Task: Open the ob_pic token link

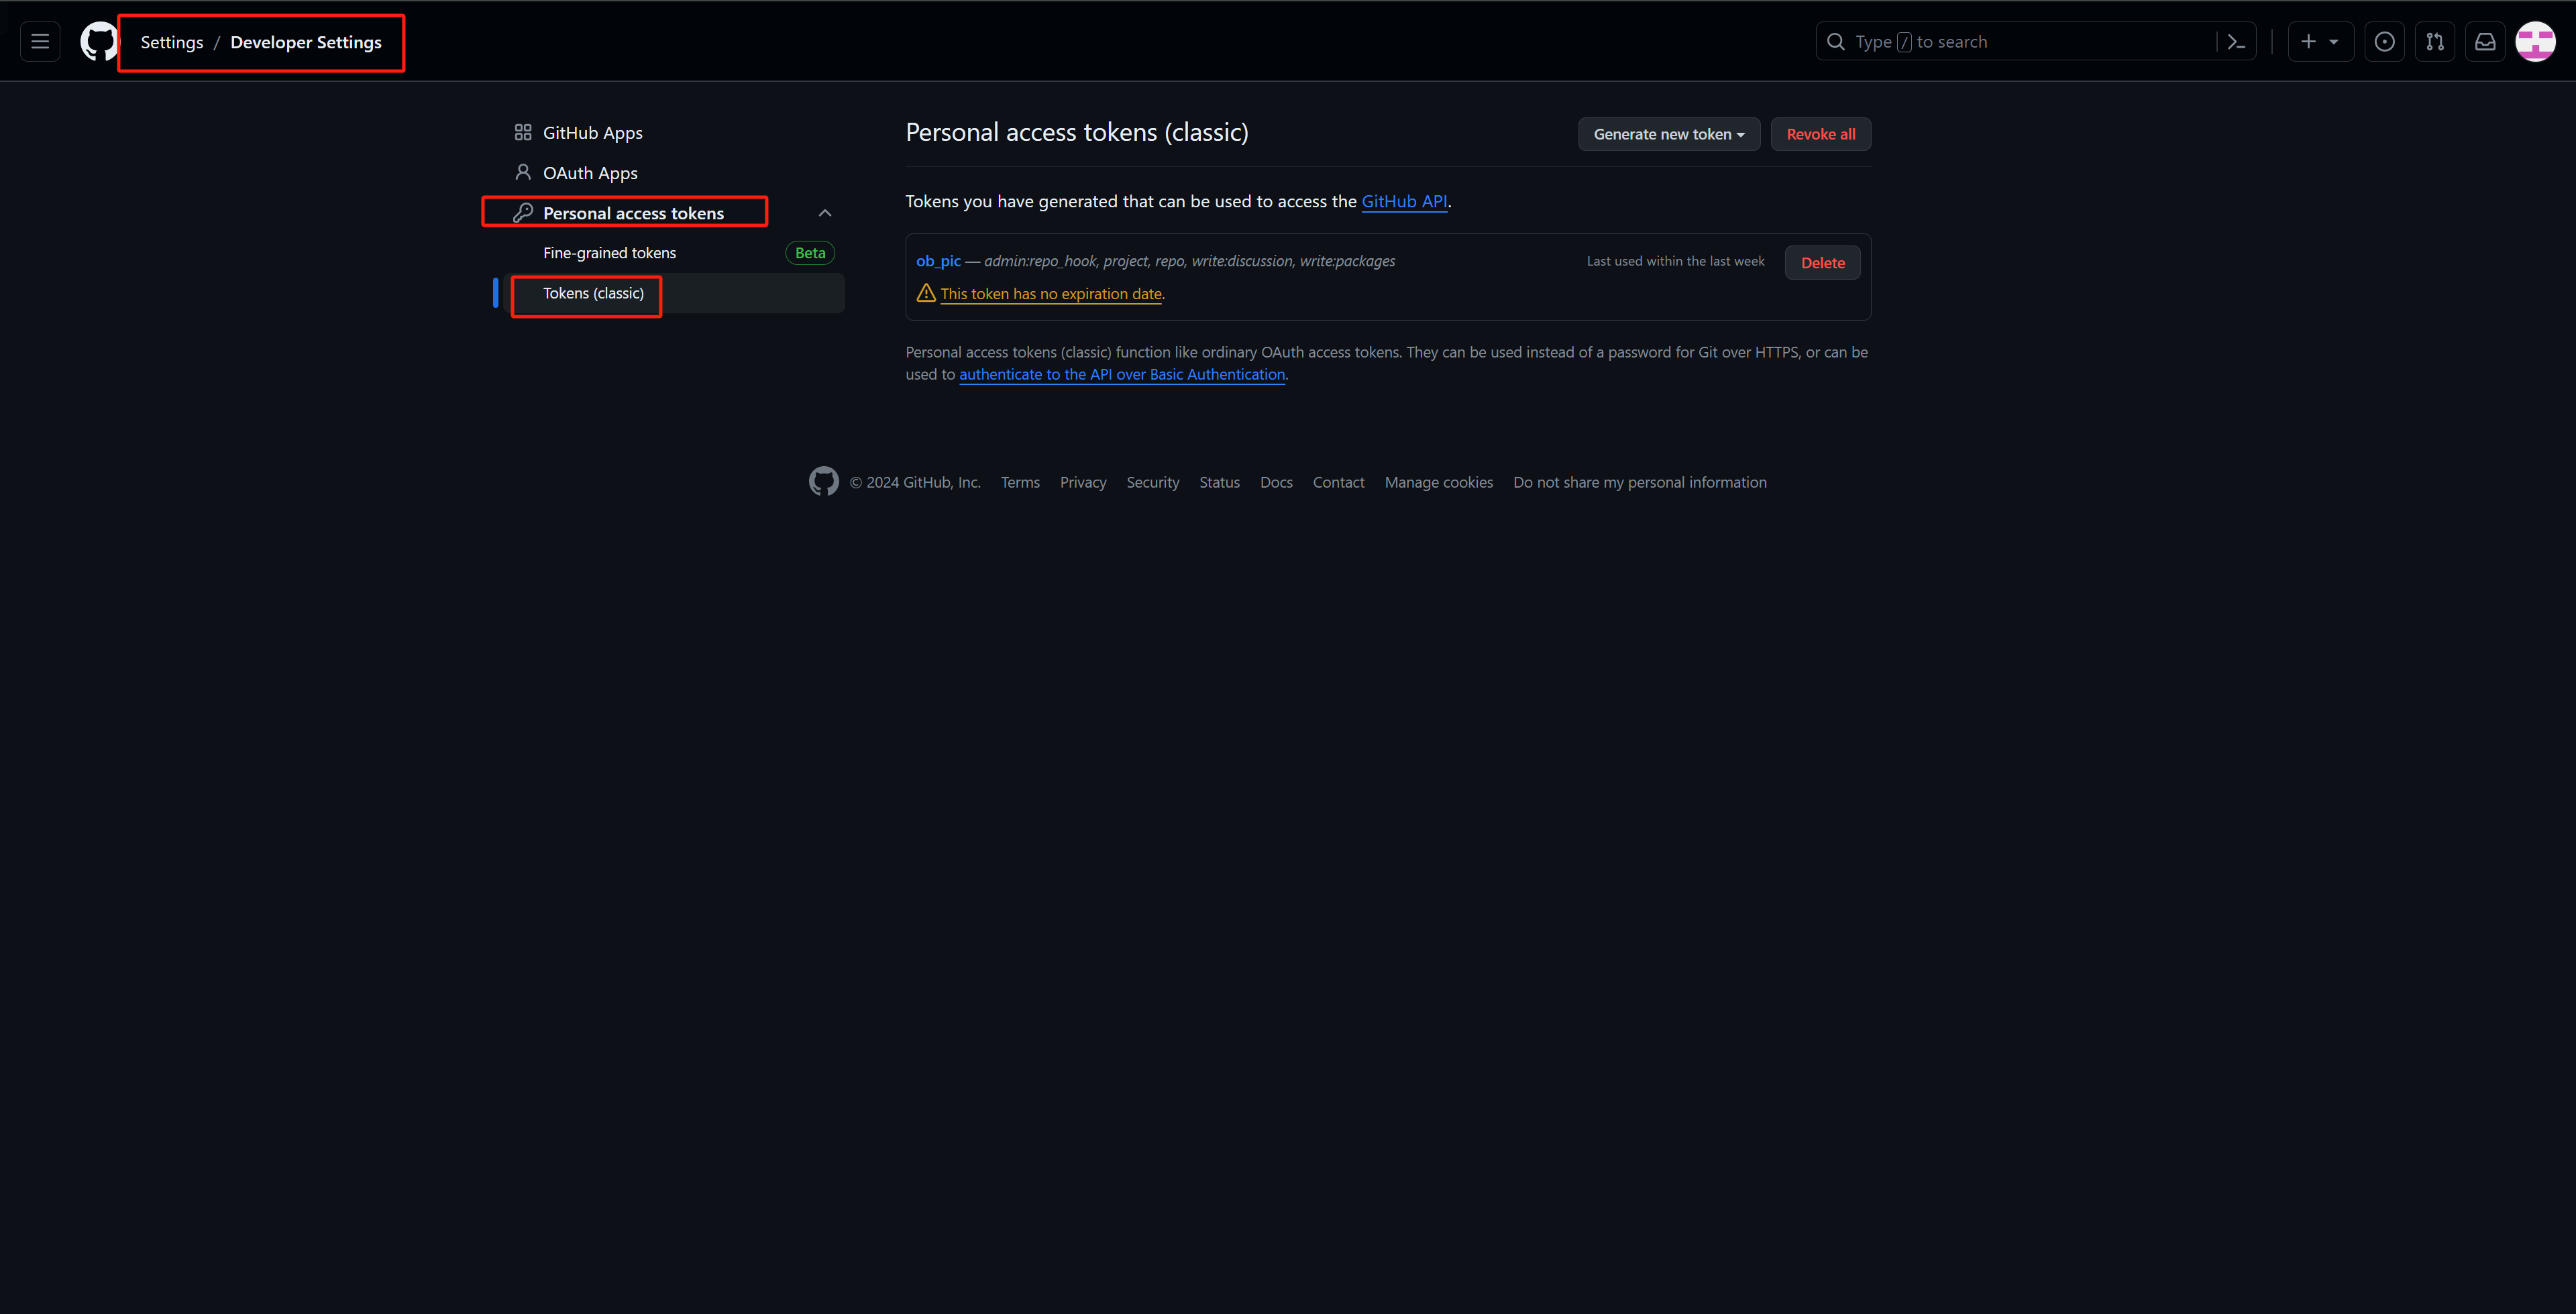Action: [938, 261]
